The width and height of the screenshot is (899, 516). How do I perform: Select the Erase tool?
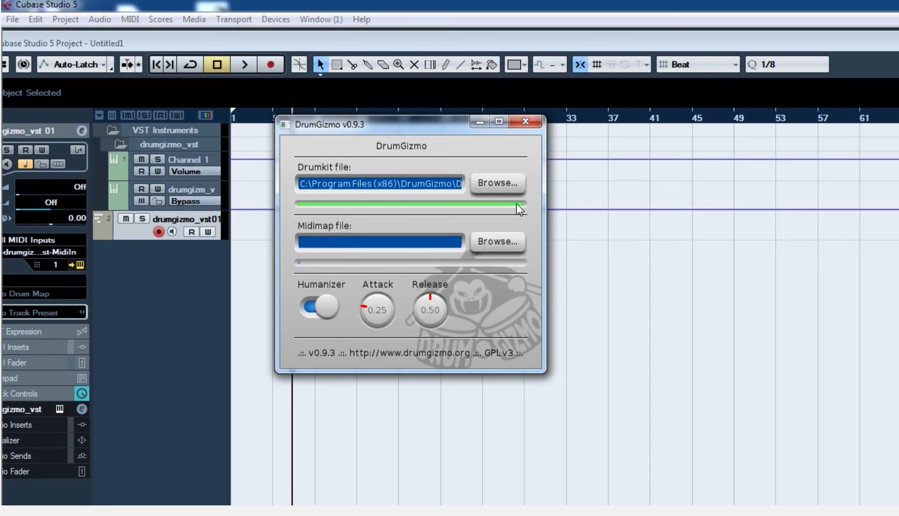coord(383,65)
